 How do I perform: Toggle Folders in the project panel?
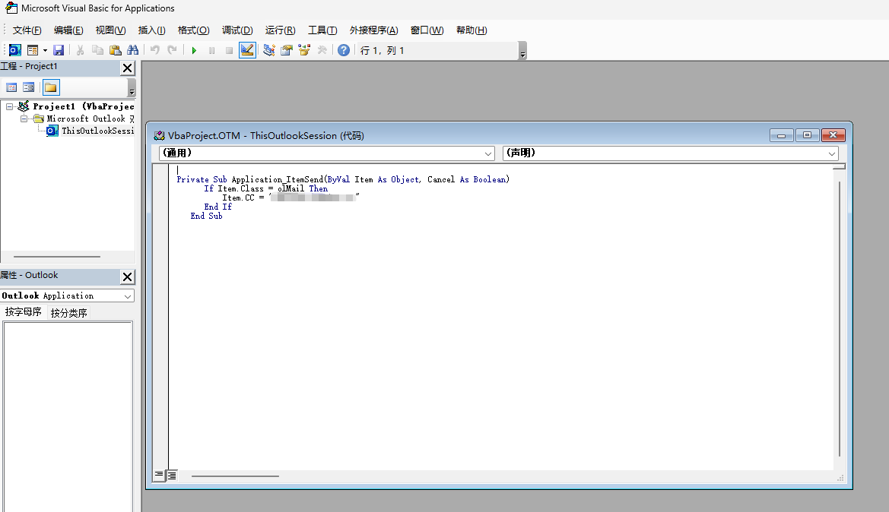pyautogui.click(x=51, y=87)
